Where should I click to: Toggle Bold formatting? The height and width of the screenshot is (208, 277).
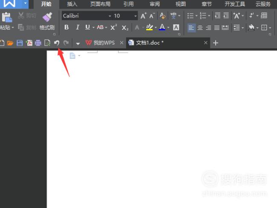(66, 27)
